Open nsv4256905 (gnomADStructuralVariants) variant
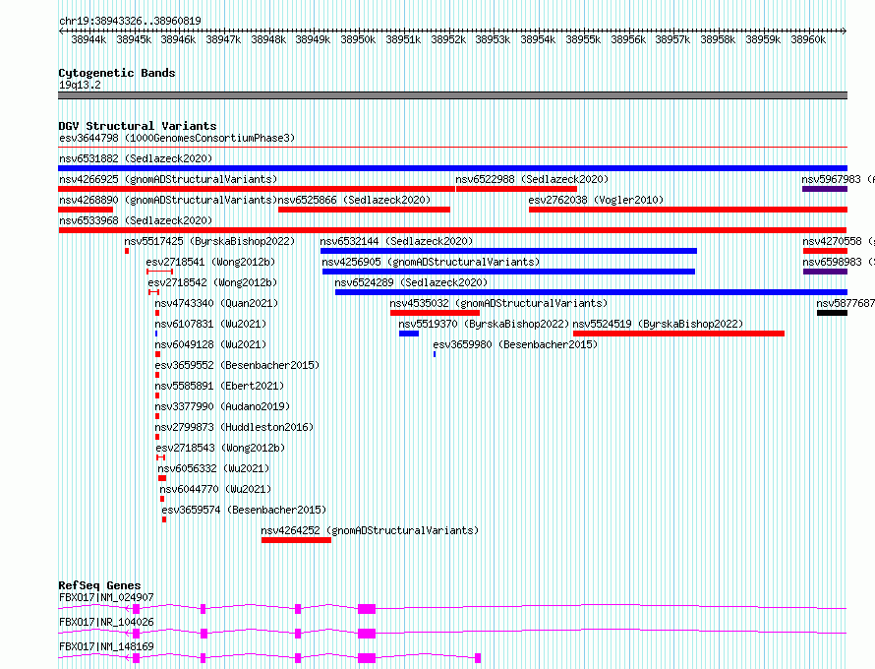 click(x=431, y=262)
